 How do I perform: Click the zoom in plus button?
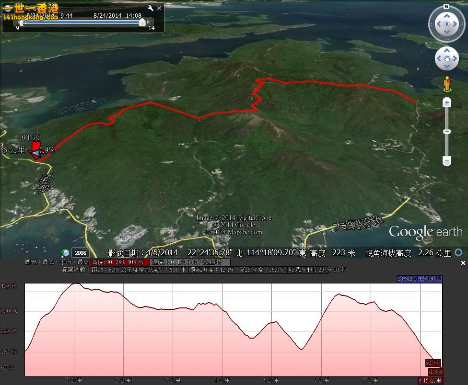click(447, 102)
